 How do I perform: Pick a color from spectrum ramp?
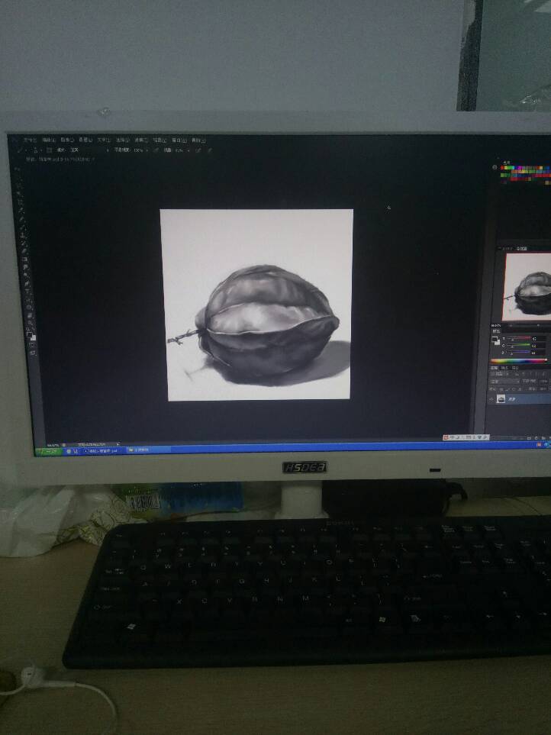coord(519,361)
